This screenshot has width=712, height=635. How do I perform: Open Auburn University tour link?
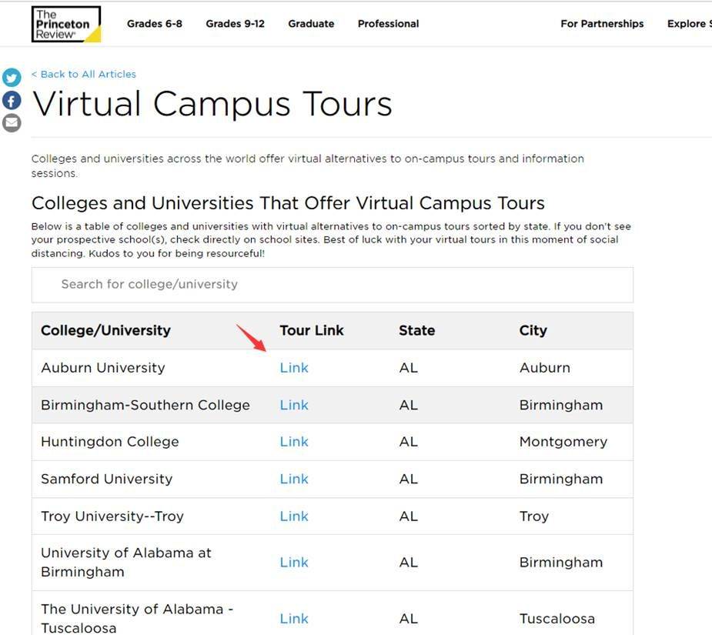coord(293,368)
